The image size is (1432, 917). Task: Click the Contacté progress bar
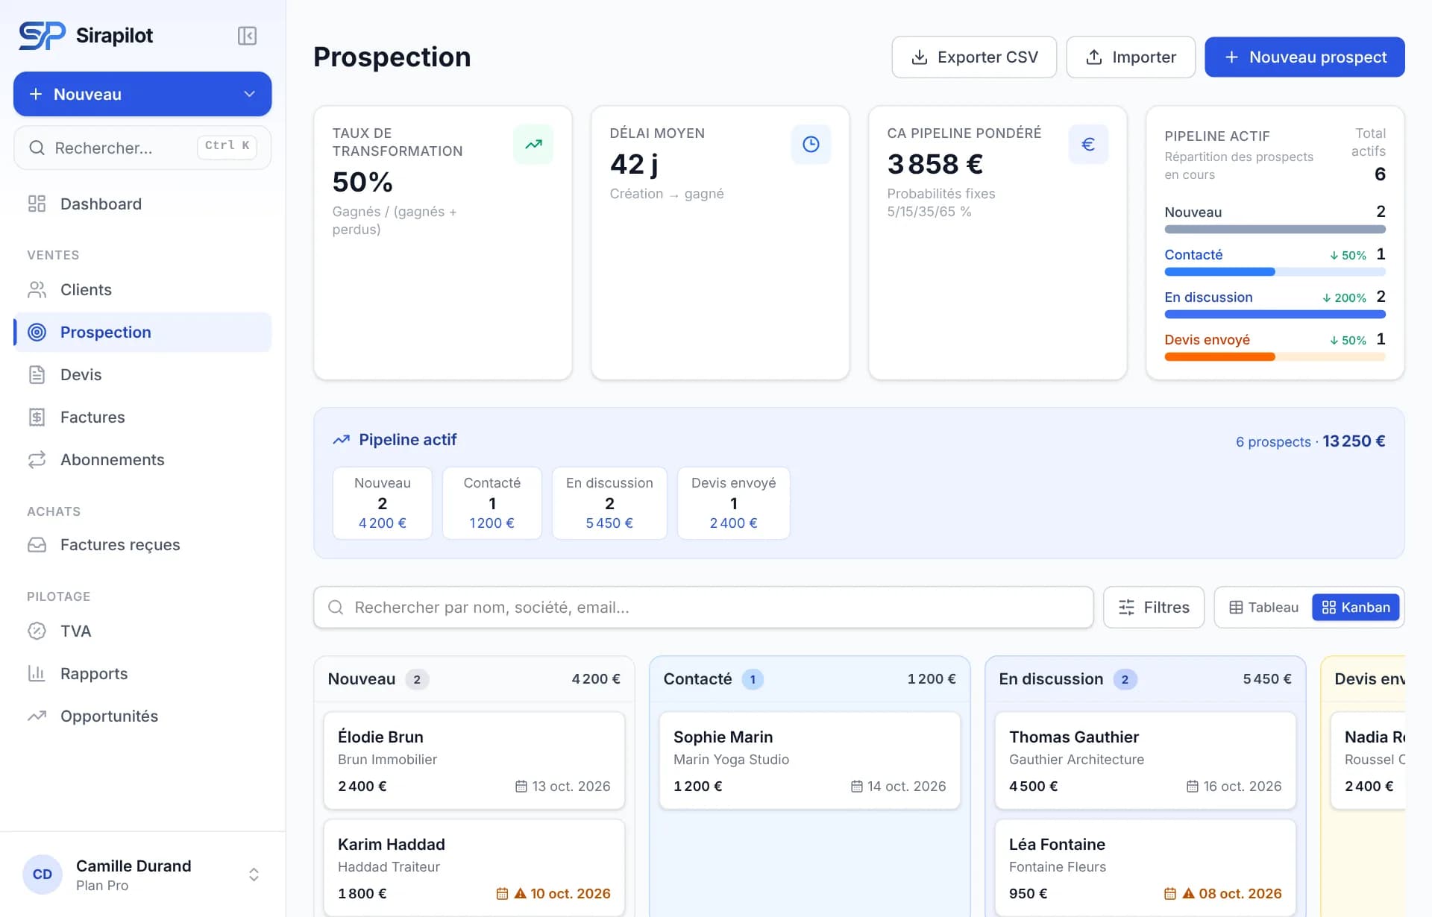coord(1275,272)
